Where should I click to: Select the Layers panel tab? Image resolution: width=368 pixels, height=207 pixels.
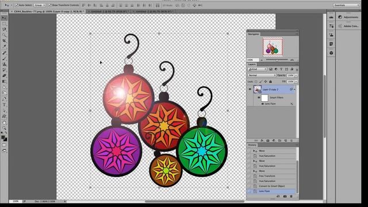point(252,64)
